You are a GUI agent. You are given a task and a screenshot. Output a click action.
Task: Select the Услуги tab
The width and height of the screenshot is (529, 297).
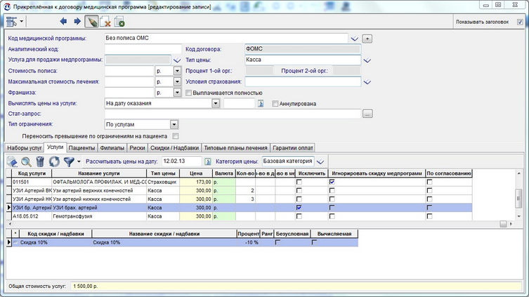55,147
